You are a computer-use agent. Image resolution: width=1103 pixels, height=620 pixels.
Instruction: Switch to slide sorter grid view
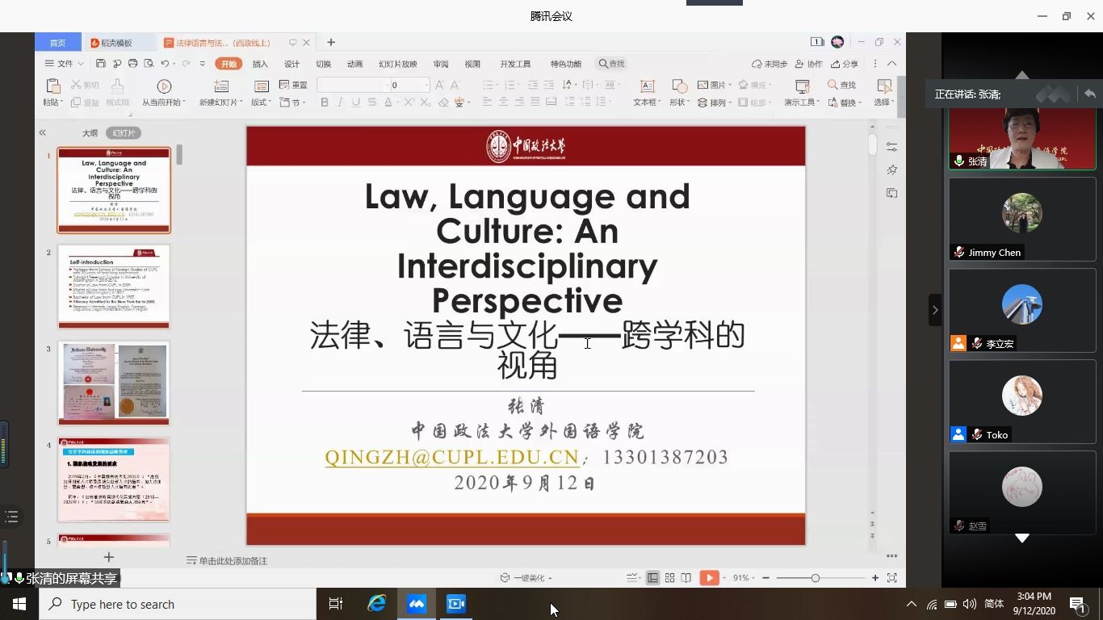(x=669, y=578)
